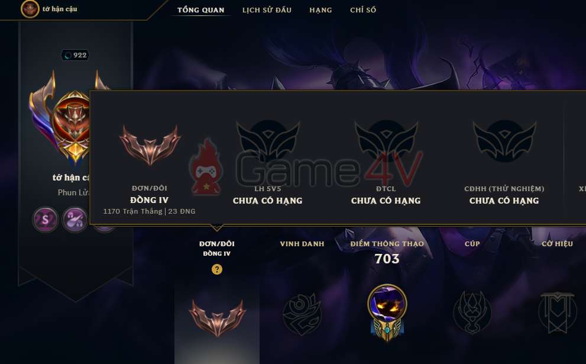Open the Veigar mastery champion icon
This screenshot has height=364, width=586.
coord(387,313)
